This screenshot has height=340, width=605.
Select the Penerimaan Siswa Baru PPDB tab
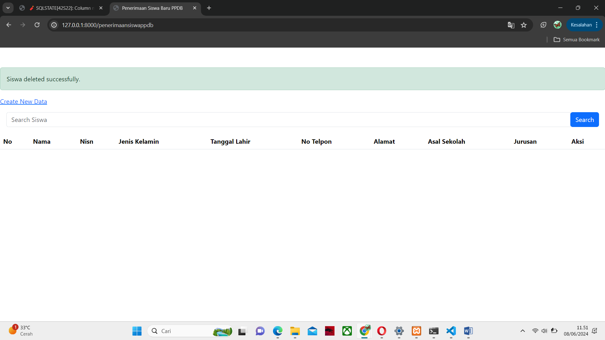tap(152, 8)
